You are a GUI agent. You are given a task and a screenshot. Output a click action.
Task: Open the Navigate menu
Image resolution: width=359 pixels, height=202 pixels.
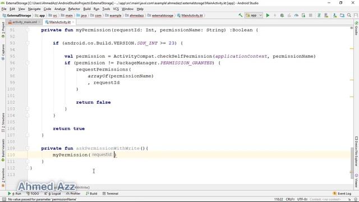click(34, 9)
